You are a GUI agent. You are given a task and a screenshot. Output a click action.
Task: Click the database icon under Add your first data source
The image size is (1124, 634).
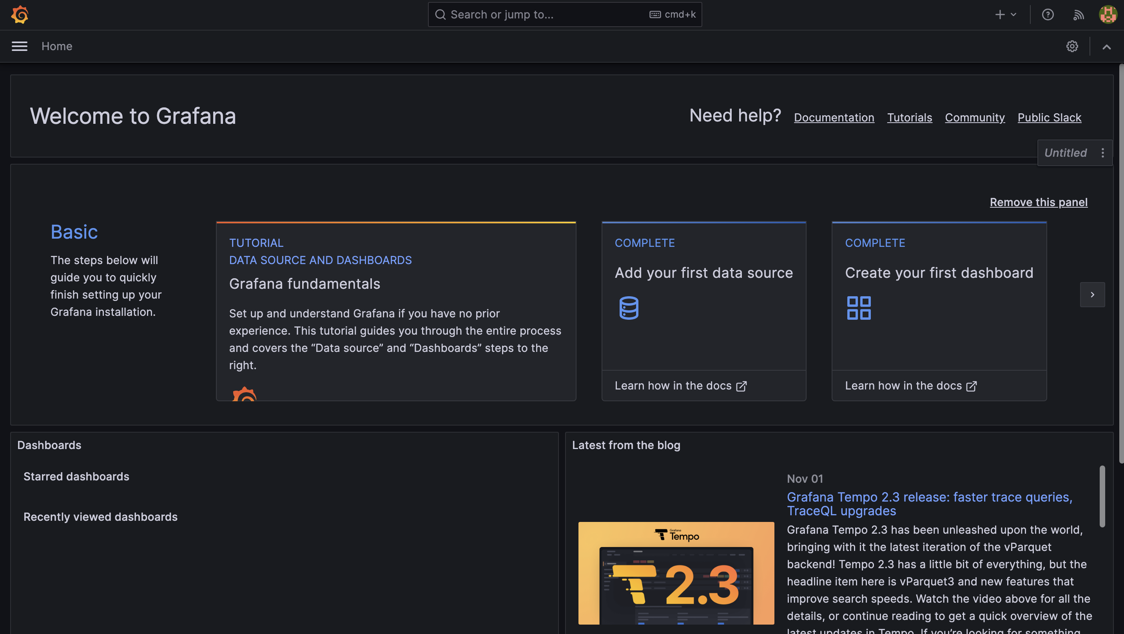pos(628,308)
